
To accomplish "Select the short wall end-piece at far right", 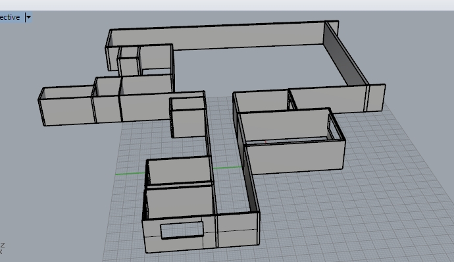I will (376, 97).
